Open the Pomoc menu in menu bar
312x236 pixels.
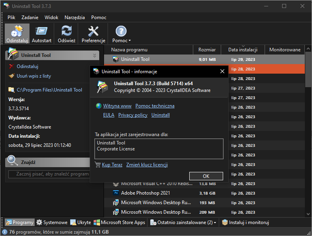pyautogui.click(x=99, y=18)
